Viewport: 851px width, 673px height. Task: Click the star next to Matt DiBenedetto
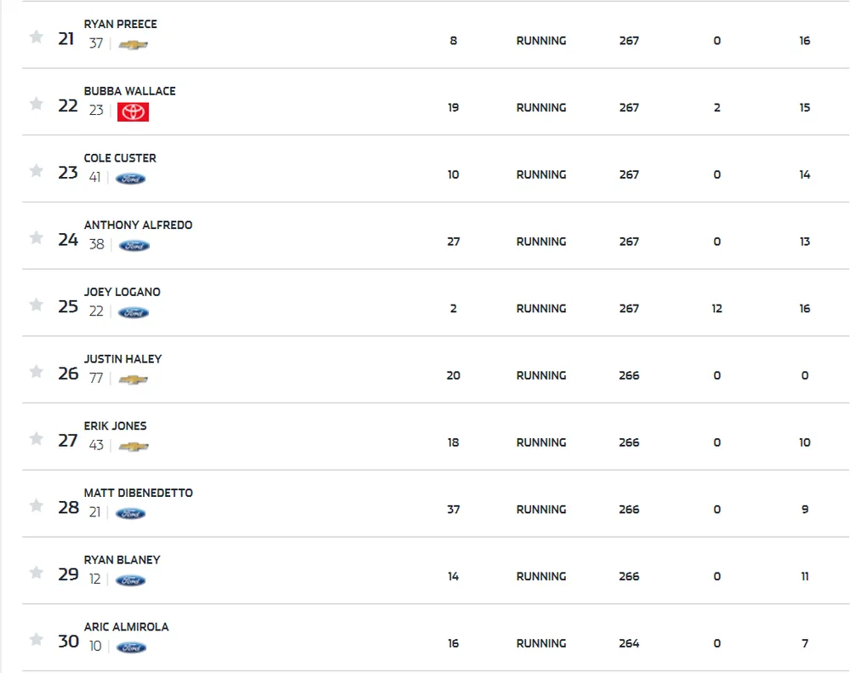(x=36, y=505)
